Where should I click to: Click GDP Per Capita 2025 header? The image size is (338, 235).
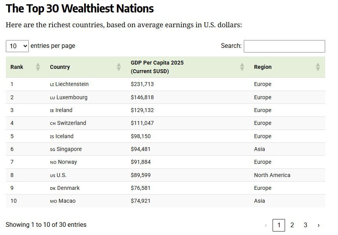coord(157,63)
